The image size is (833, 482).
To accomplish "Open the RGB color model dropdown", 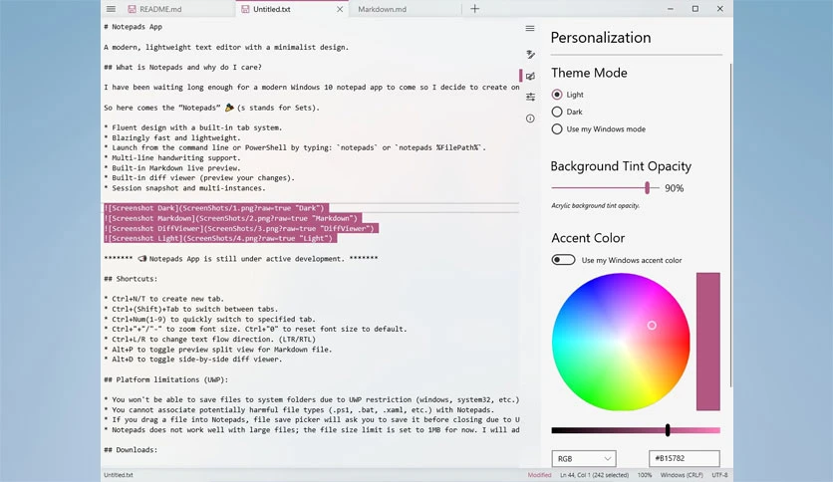I will click(x=583, y=459).
